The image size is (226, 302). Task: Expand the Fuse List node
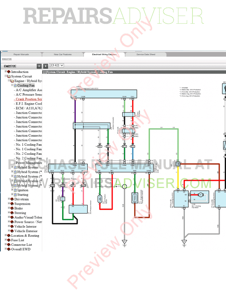[6, 240]
